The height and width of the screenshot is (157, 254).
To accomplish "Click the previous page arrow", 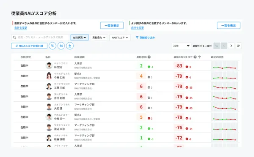I will pyautogui.click(x=224, y=46).
